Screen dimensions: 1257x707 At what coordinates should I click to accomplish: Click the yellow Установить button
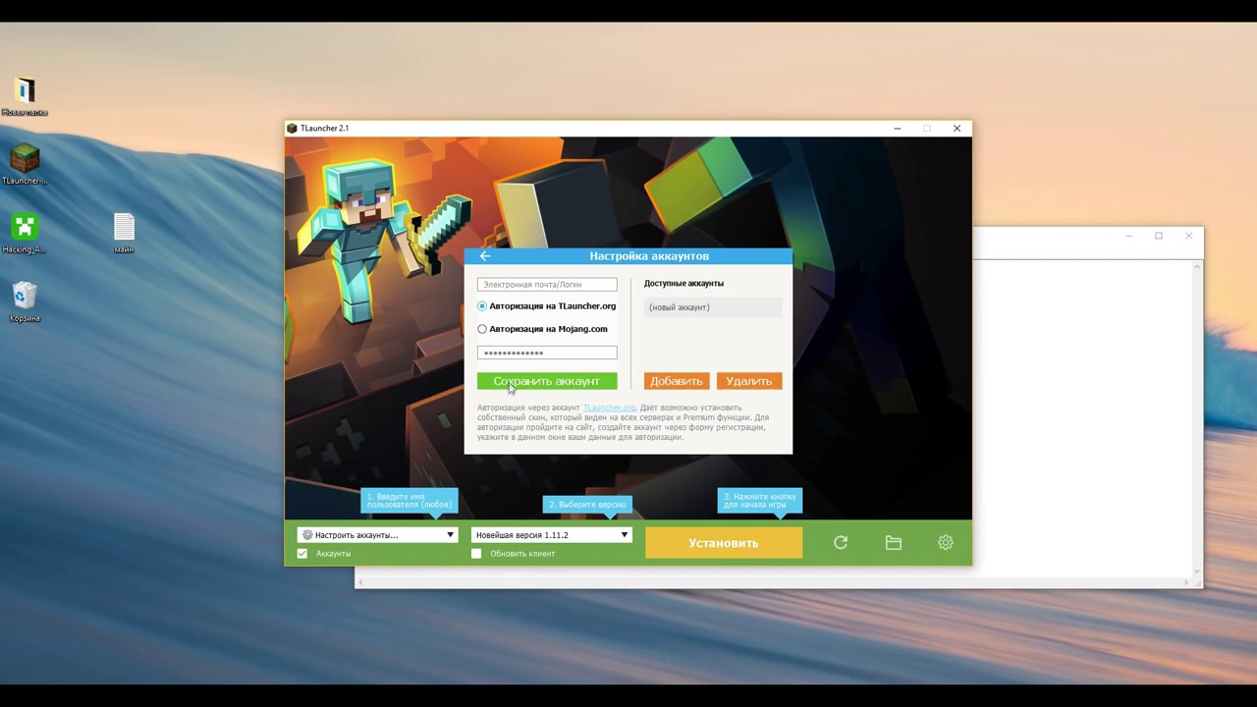coord(724,543)
